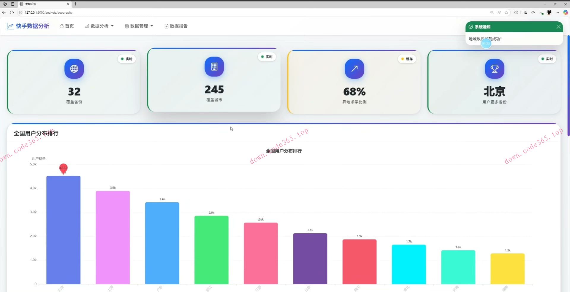
Task: Reload the current page
Action: [x=12, y=12]
